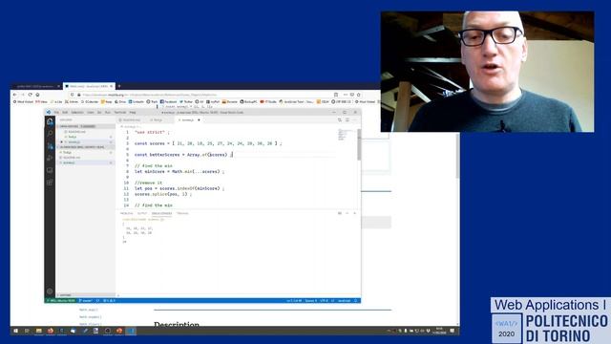Screen dimensions: 611x344
Task: Select scores.js in the workspace folder tree
Action: (86, 162)
